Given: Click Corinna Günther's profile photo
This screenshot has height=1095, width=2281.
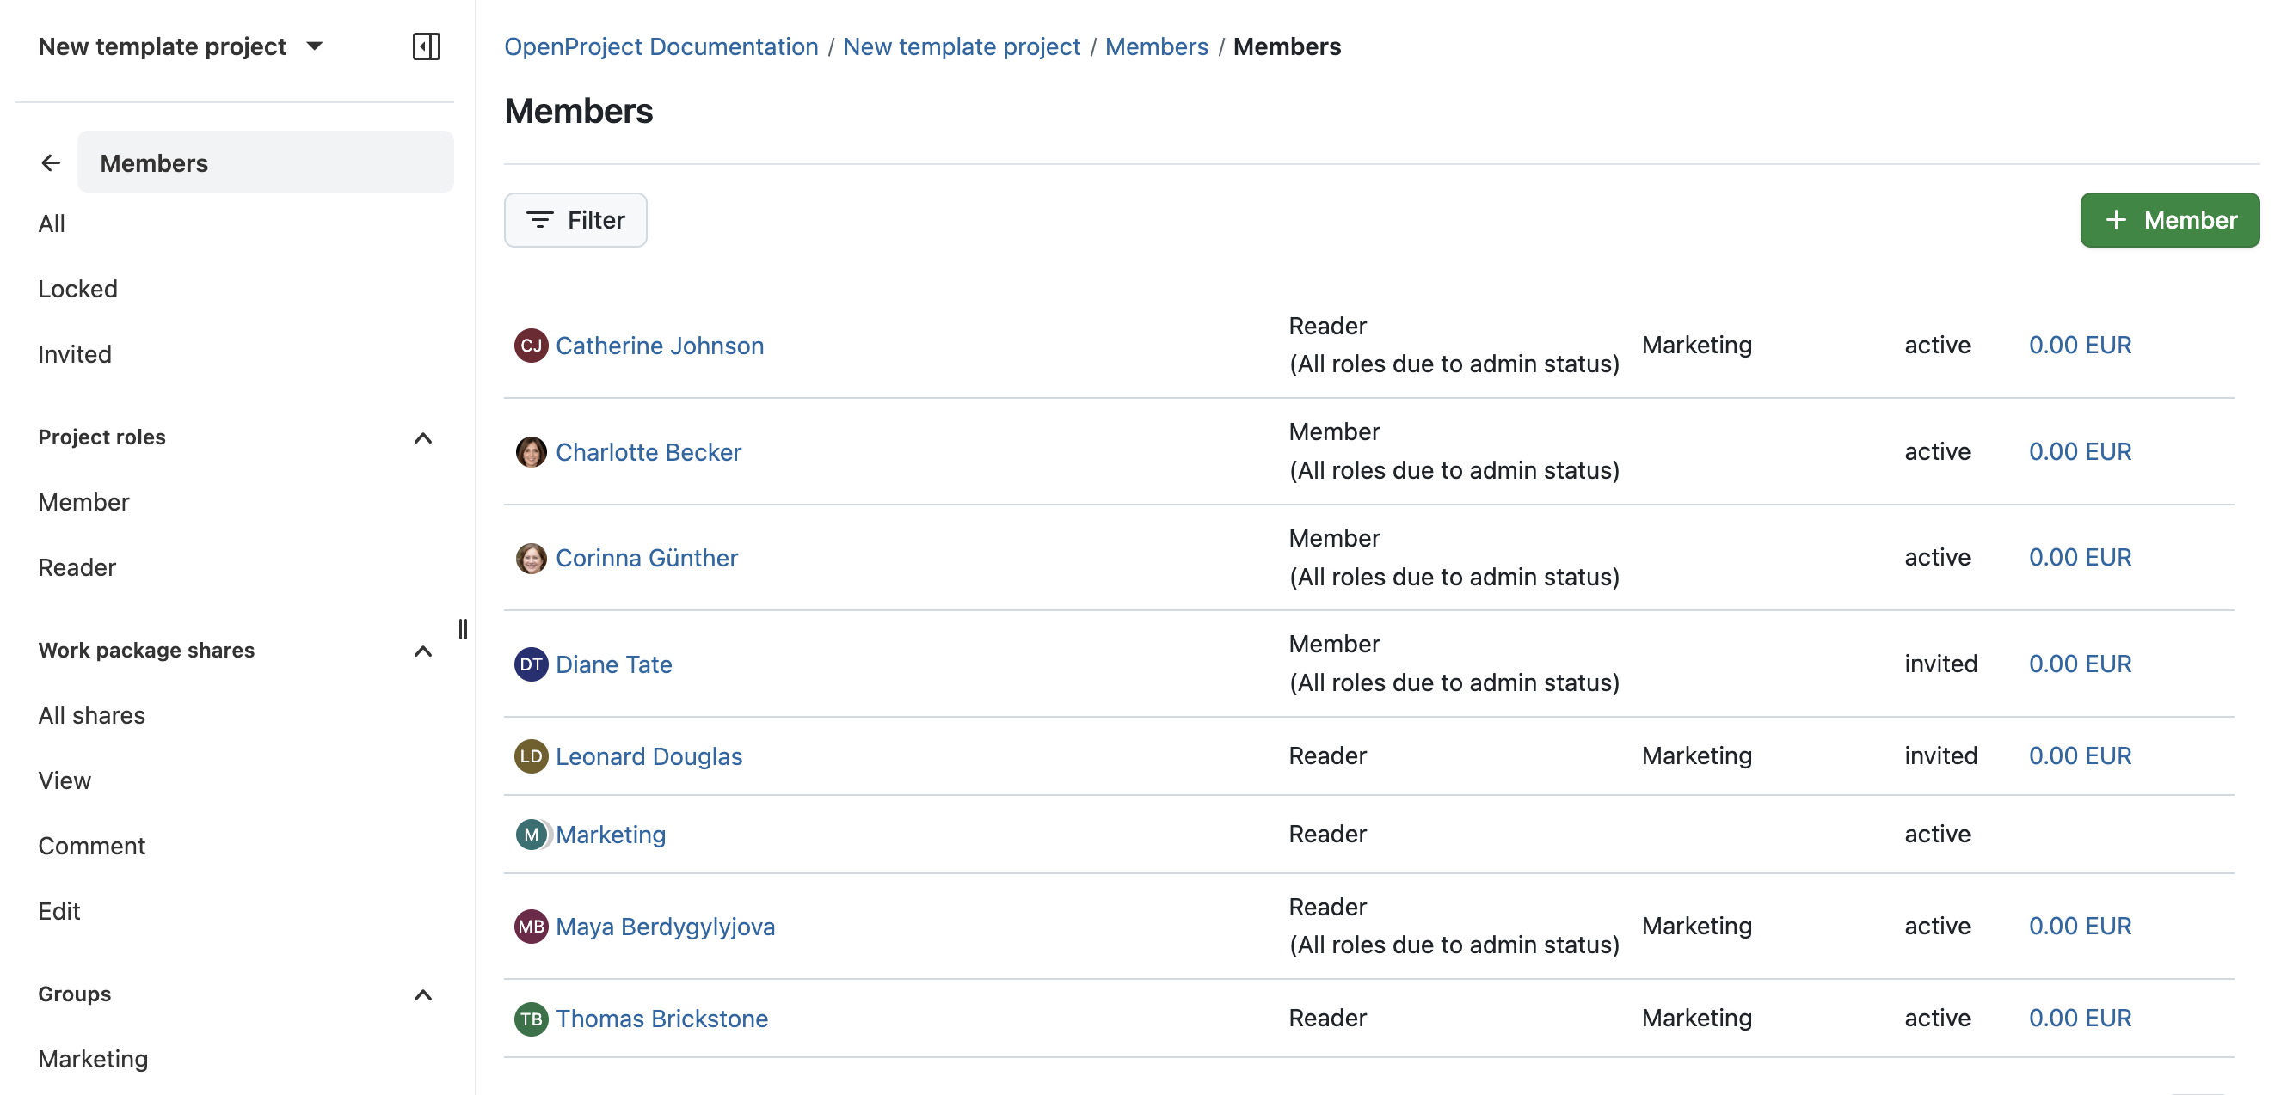Looking at the screenshot, I should [532, 558].
